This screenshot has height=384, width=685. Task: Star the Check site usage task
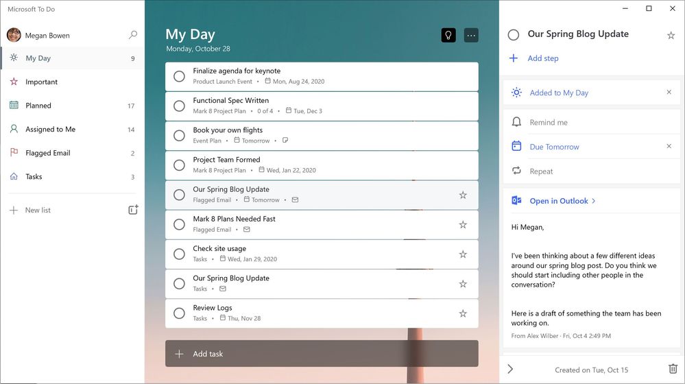point(463,254)
